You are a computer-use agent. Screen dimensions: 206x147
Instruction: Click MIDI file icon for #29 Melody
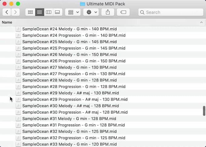(x=18, y=93)
